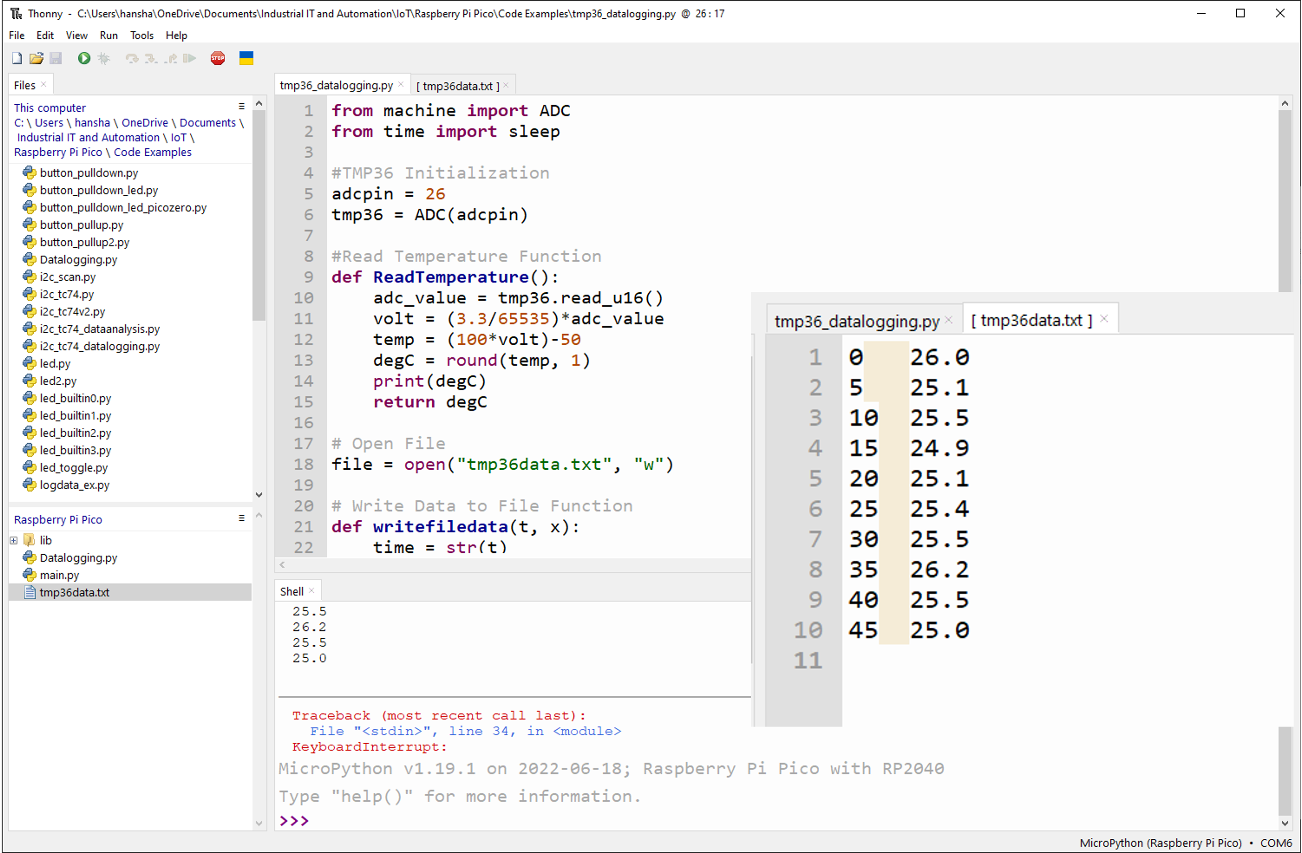Select led_toggle.py file
The width and height of the screenshot is (1302, 853).
pos(73,468)
